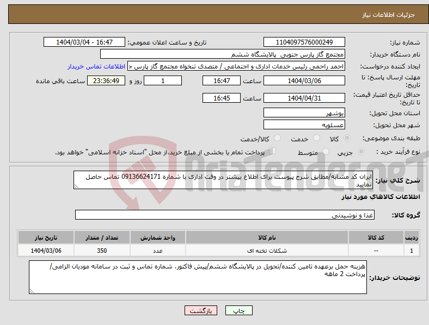Click the requester field احمد راحمی
429x325 pixels.
[x=236, y=66]
